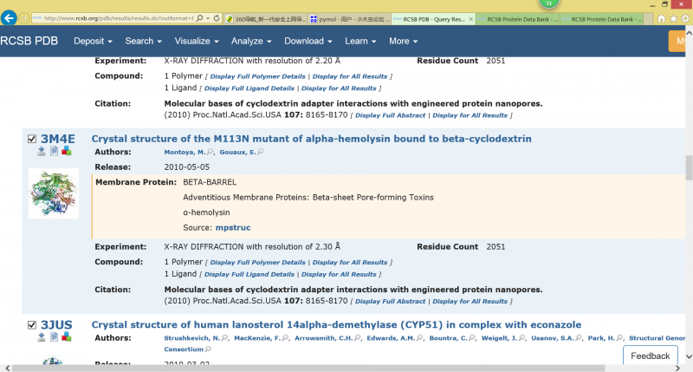
Task: Click the download icon under 3M4E
Action: pos(41,151)
